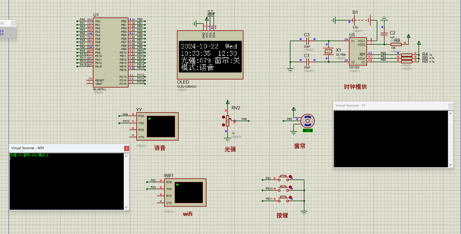Click inside the Virtual Terminal YY text area

[x=390, y=139]
